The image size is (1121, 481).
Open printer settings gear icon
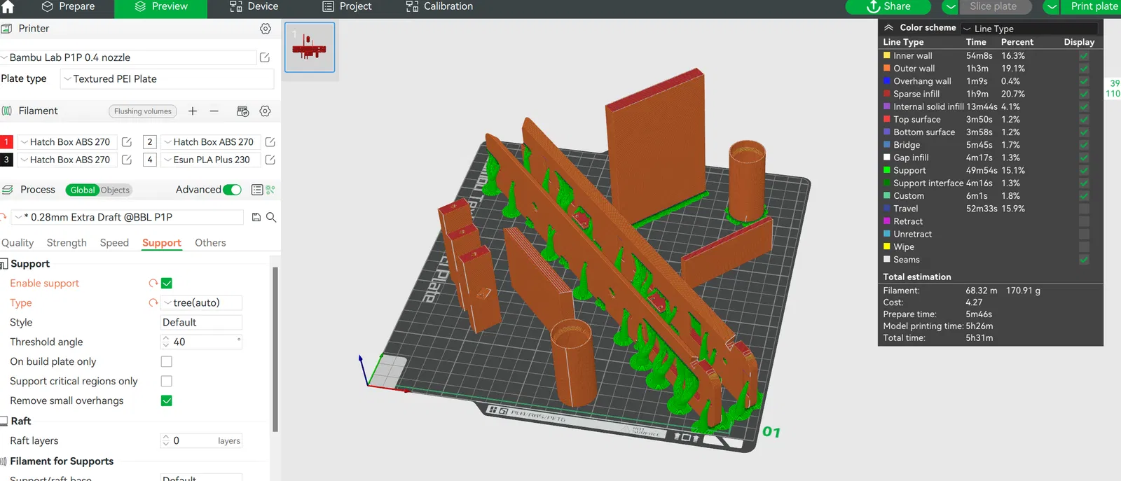(266, 29)
